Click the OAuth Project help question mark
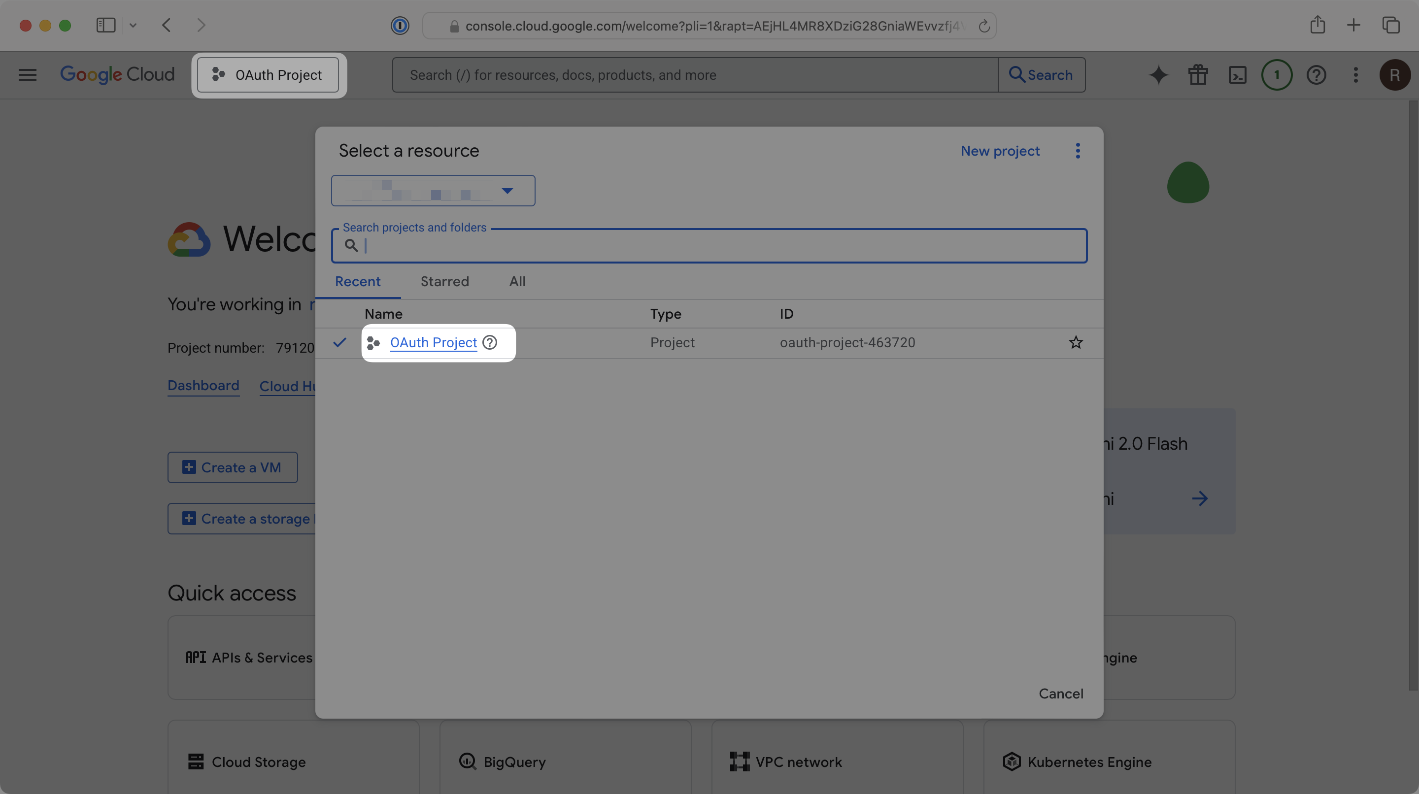 click(489, 342)
